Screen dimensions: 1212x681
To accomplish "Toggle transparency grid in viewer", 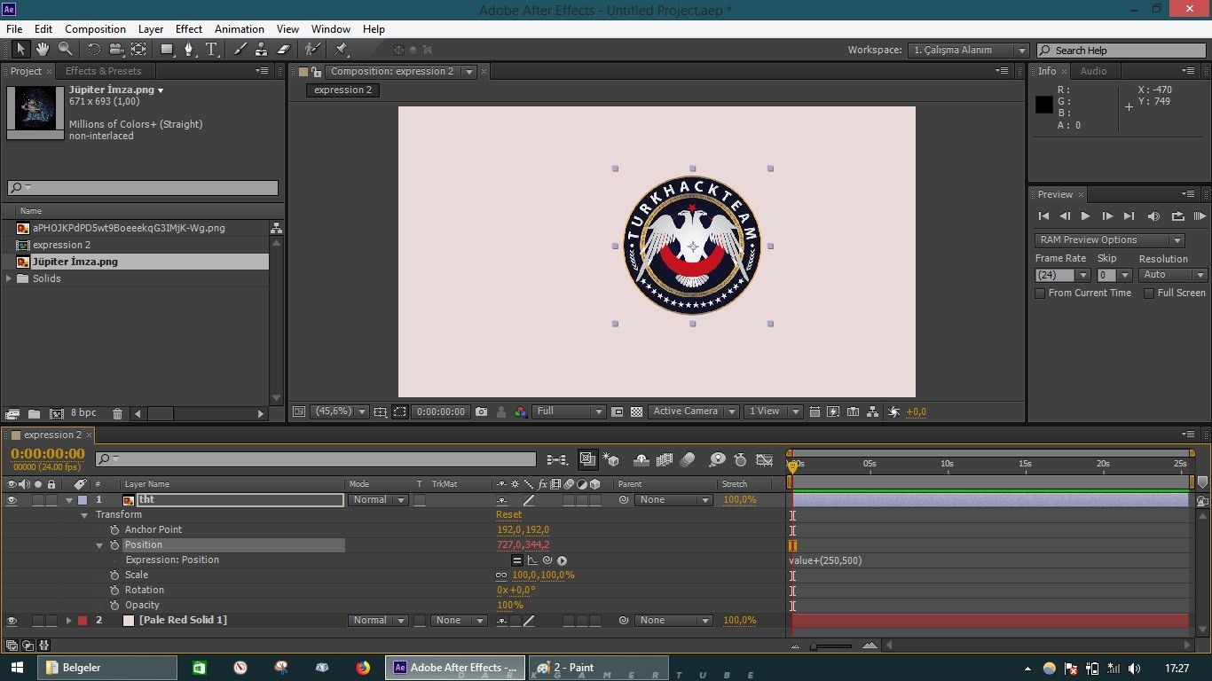I will tap(636, 411).
